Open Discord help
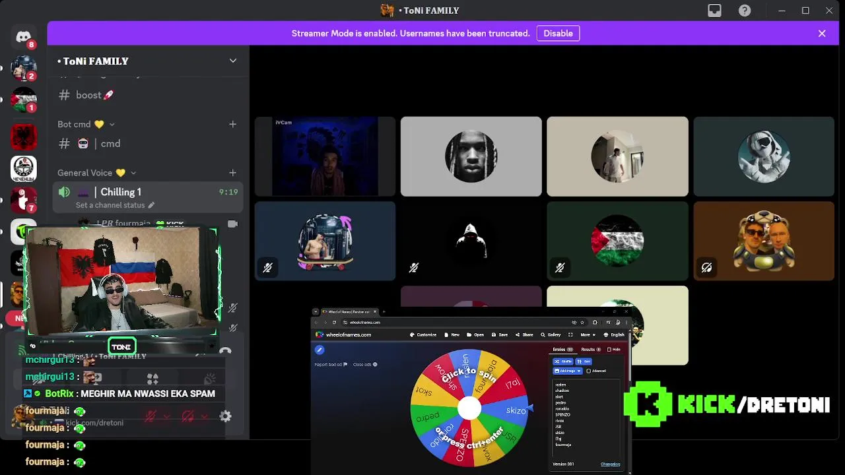845x475 pixels. click(745, 11)
